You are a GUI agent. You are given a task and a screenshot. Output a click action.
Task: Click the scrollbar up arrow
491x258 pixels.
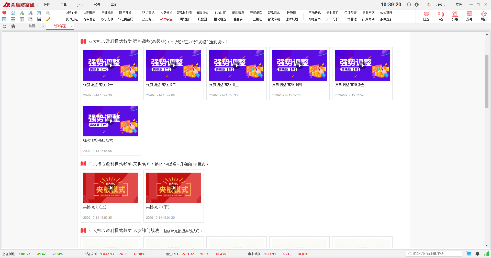point(487,34)
